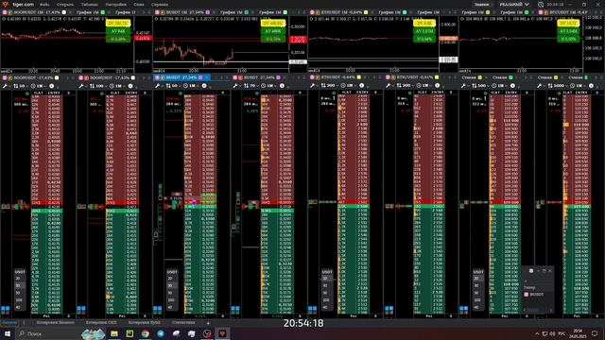Open the Открыть menu
Screen dimensions: 605x340
coord(65,4)
